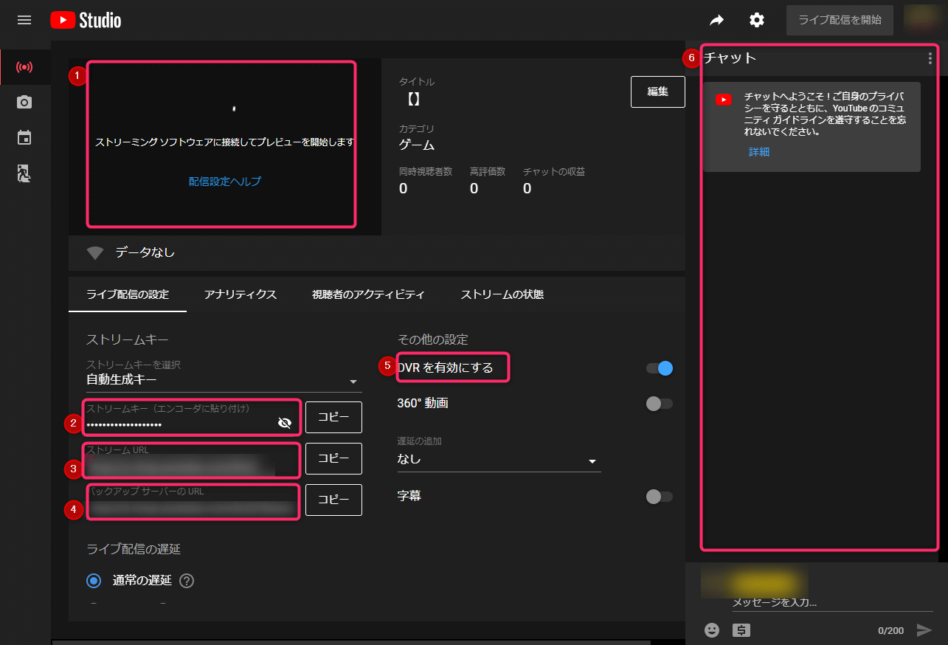Open the emoji picker in chat
The width and height of the screenshot is (948, 645).
(x=711, y=630)
